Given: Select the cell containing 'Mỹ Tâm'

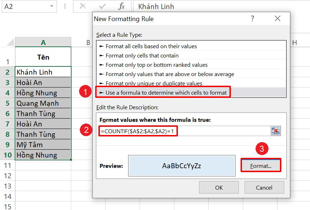Looking at the screenshot, I should (x=43, y=144).
